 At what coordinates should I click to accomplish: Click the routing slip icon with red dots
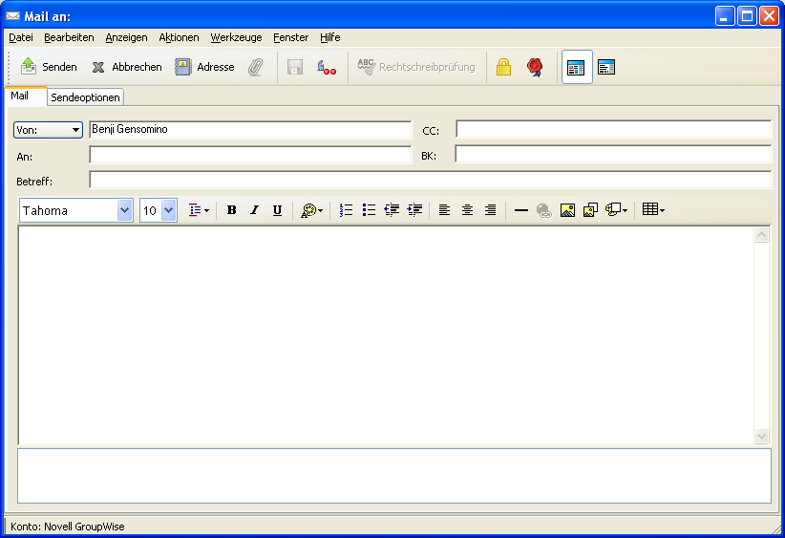(x=327, y=67)
